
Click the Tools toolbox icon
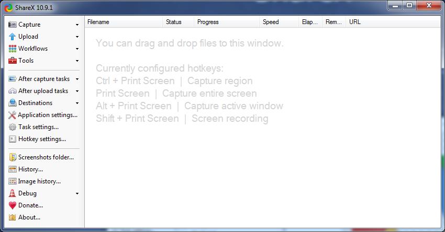pos(12,61)
